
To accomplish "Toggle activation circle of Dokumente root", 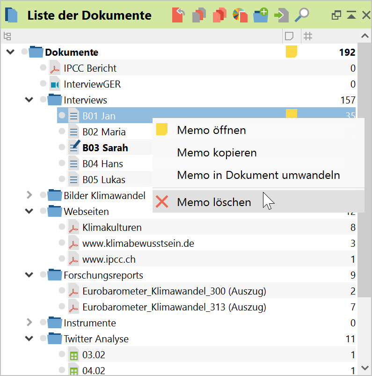I will coord(24,52).
